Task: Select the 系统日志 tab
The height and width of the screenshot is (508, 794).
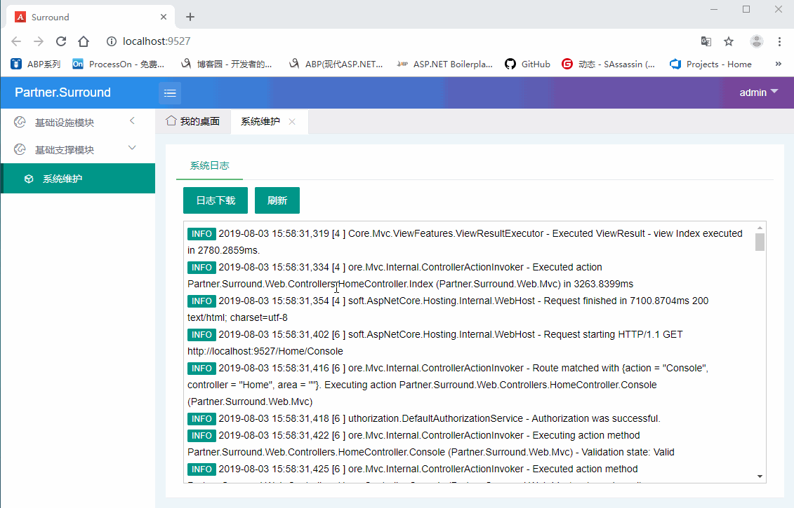Action: click(210, 165)
